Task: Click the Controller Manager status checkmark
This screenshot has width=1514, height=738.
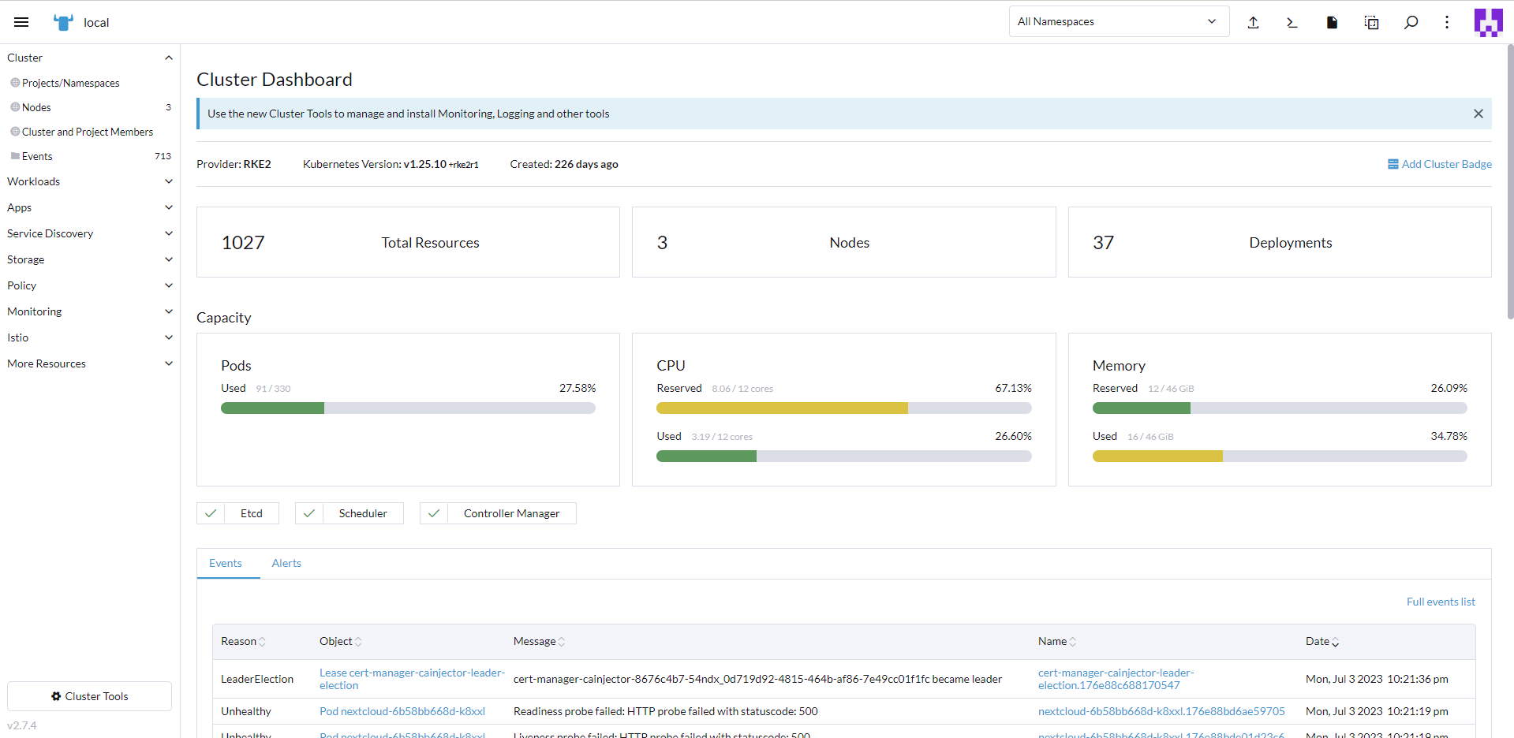Action: click(x=434, y=513)
